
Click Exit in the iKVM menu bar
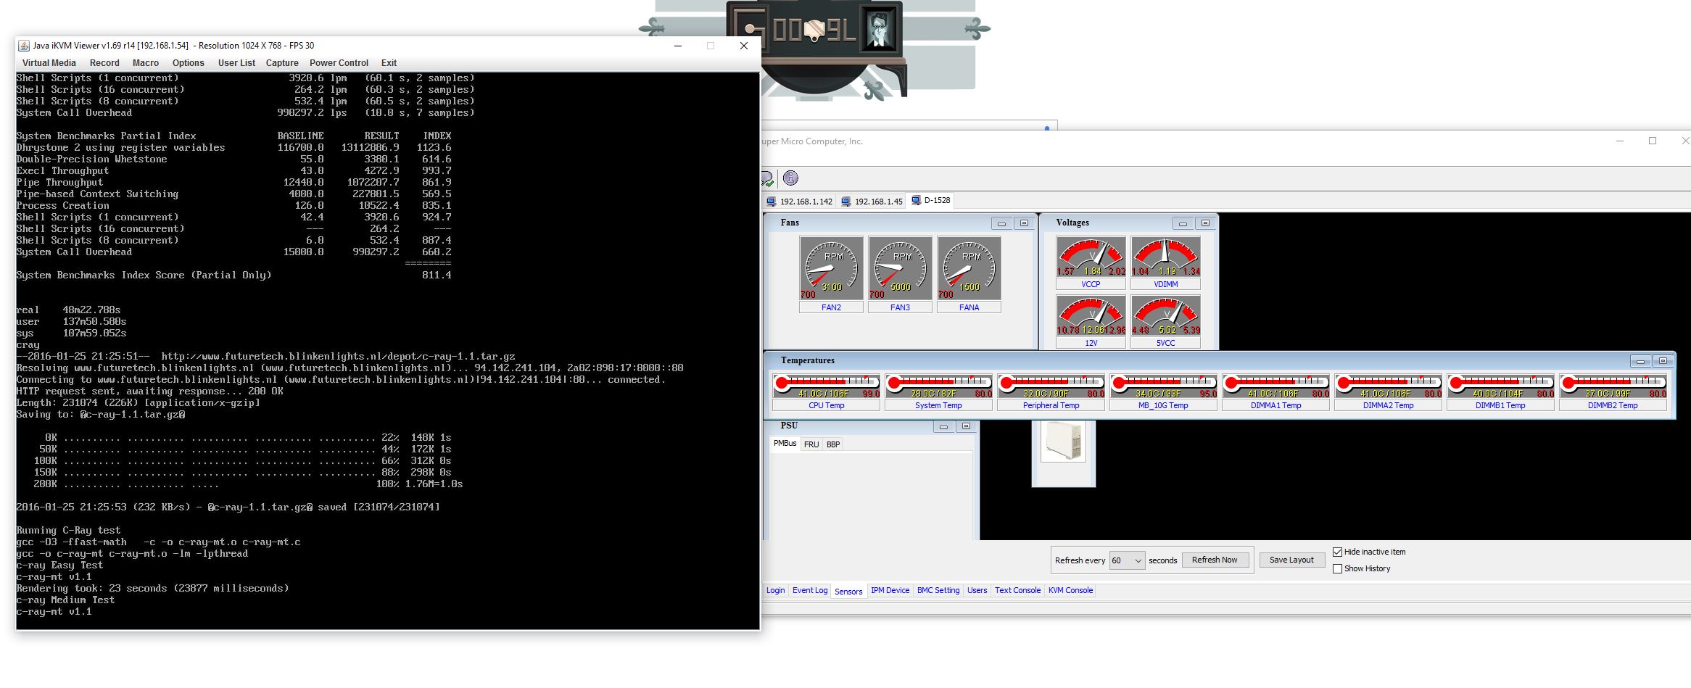tap(389, 63)
